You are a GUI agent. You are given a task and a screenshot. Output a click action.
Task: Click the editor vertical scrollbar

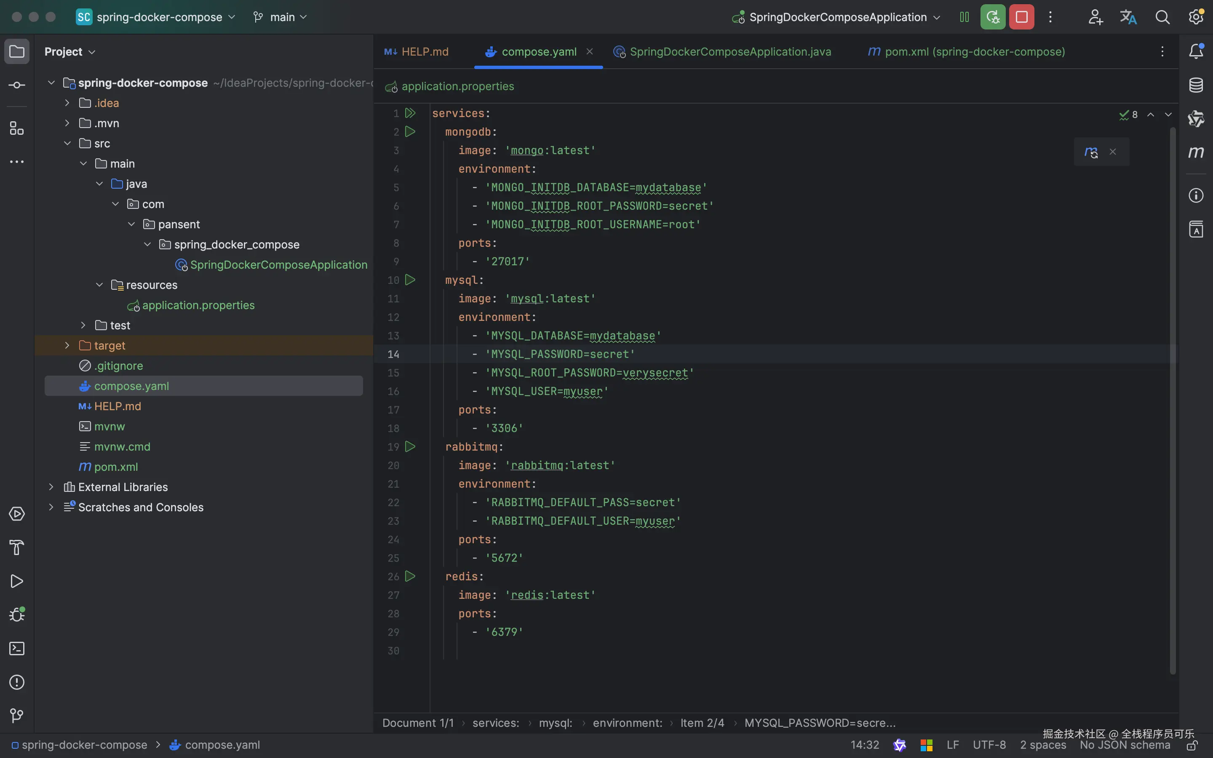click(x=1173, y=401)
